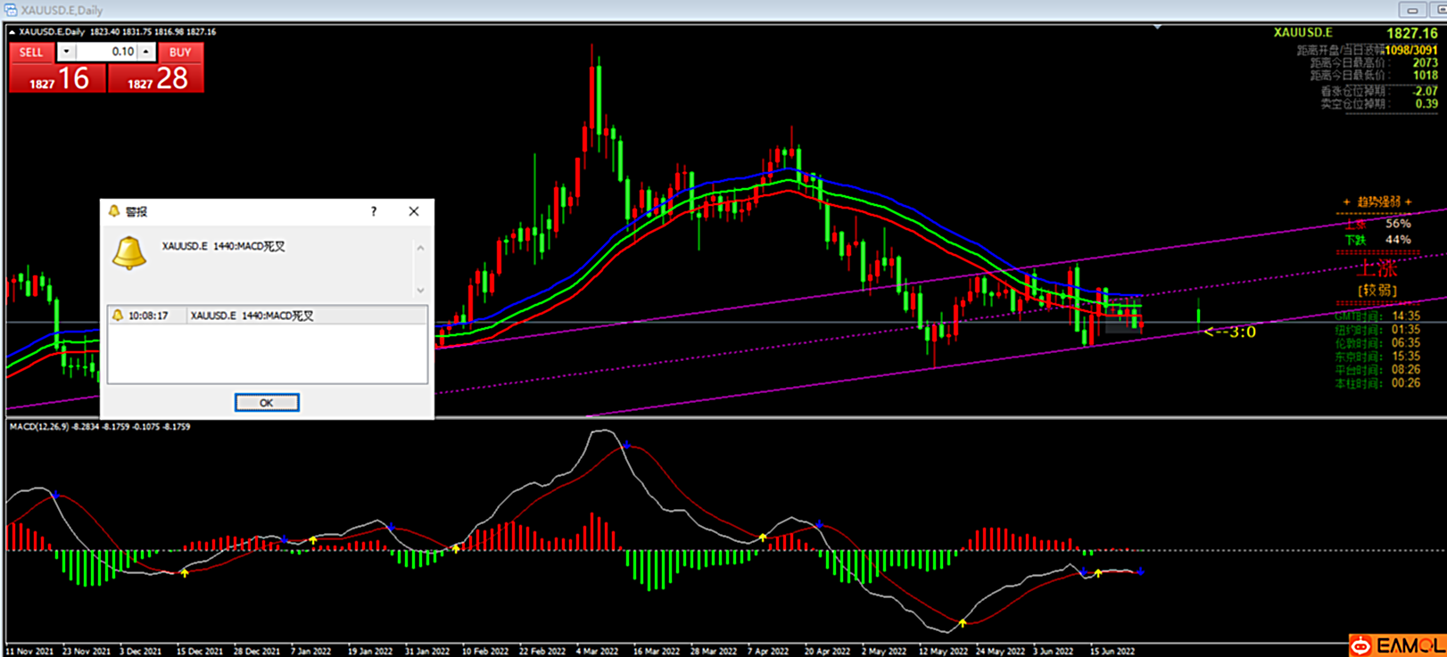The image size is (1447, 657).
Task: Open the lot size dropdown arrow
Action: (x=66, y=53)
